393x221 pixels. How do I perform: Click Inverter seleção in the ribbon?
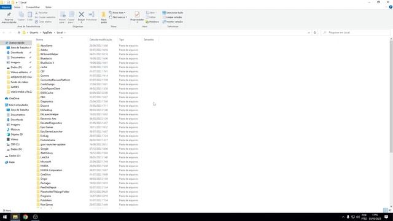(x=173, y=22)
